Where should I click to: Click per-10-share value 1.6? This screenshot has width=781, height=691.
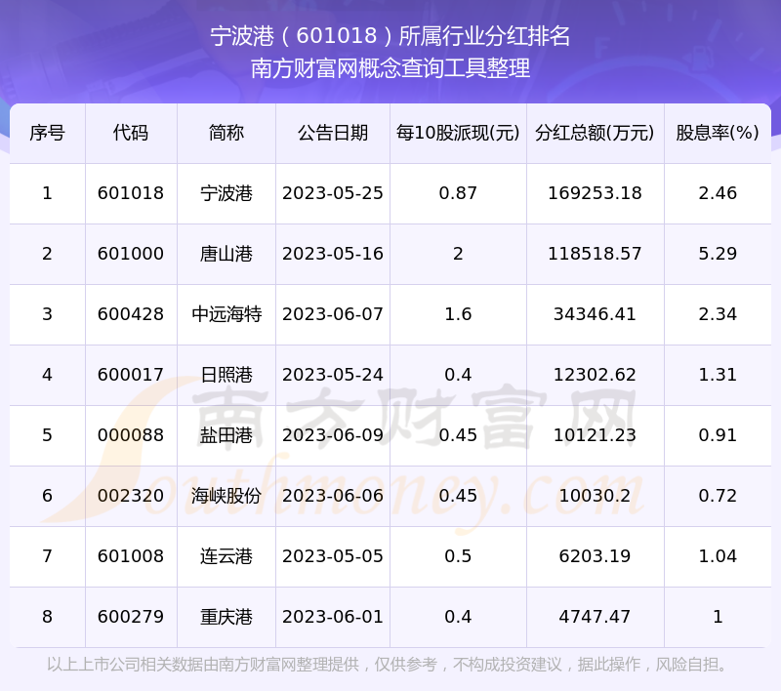[x=458, y=314]
